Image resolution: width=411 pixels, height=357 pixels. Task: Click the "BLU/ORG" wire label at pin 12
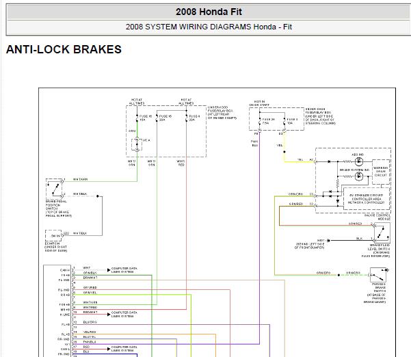point(90,322)
